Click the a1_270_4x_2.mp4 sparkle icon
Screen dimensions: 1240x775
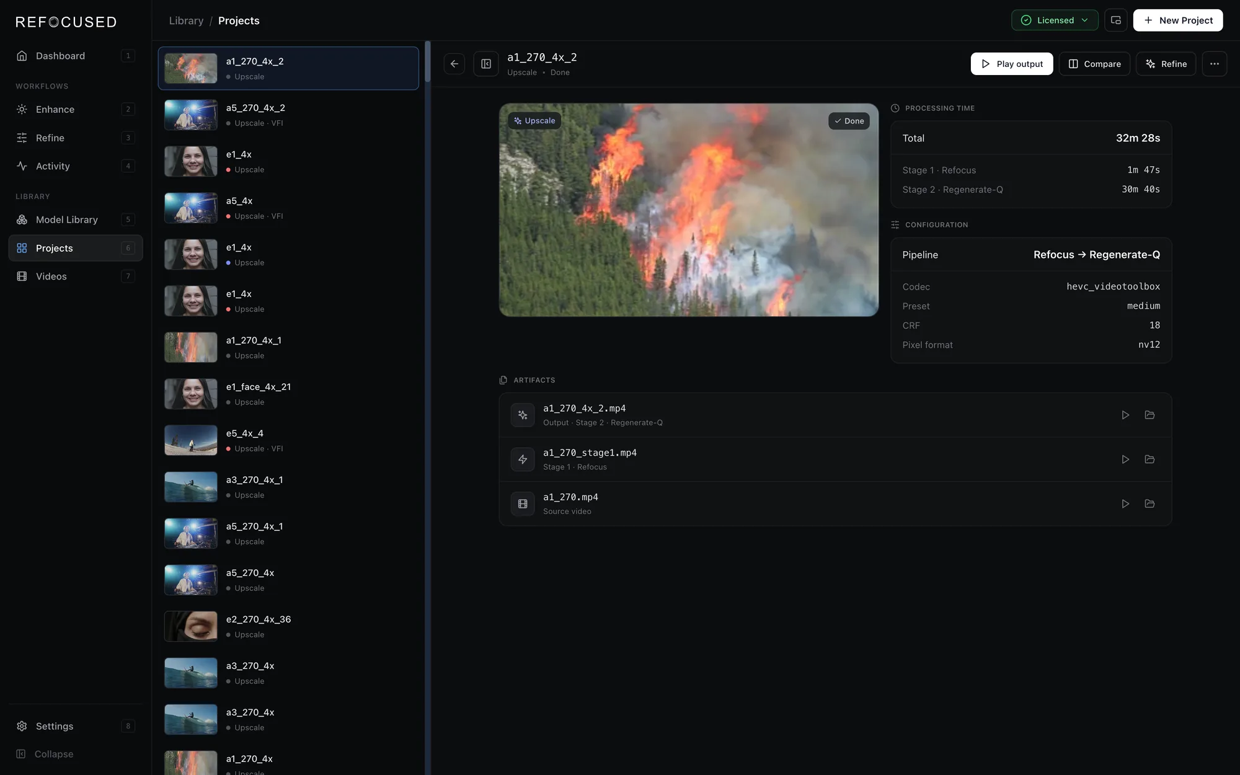tap(523, 415)
